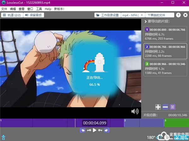Image resolution: width=189 pixels, height=141 pixels.
Task: Select segment 3 ending at 00:00:10.346
Action: (x=165, y=68)
